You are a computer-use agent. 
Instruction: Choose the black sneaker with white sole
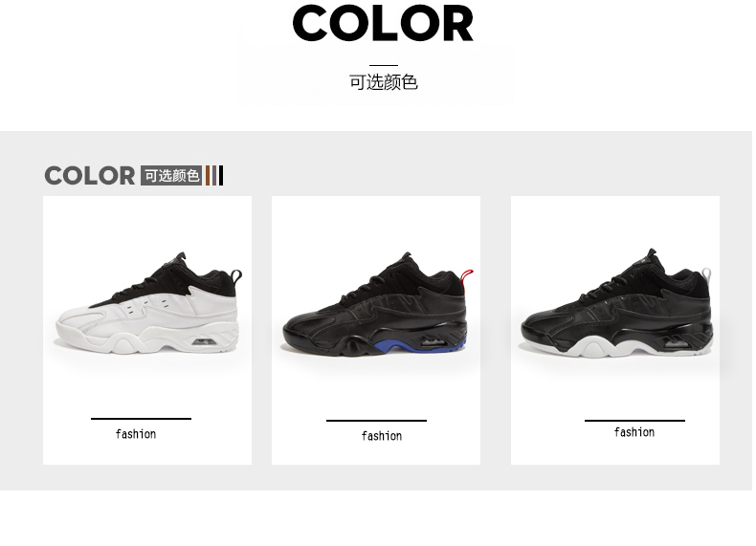[616, 302]
